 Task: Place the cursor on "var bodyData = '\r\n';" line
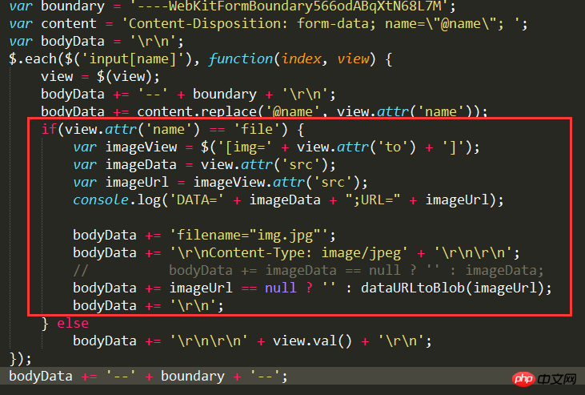[x=96, y=41]
